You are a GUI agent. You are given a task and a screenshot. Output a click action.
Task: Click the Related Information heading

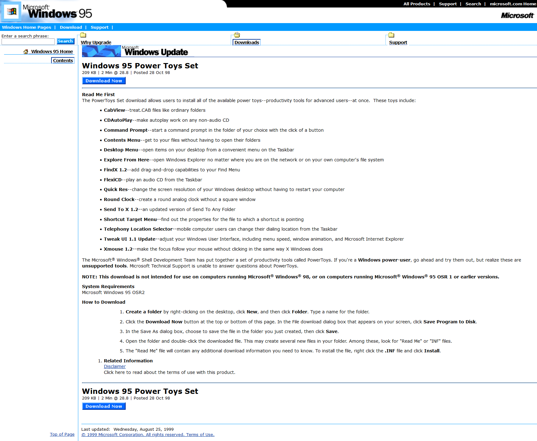(128, 361)
